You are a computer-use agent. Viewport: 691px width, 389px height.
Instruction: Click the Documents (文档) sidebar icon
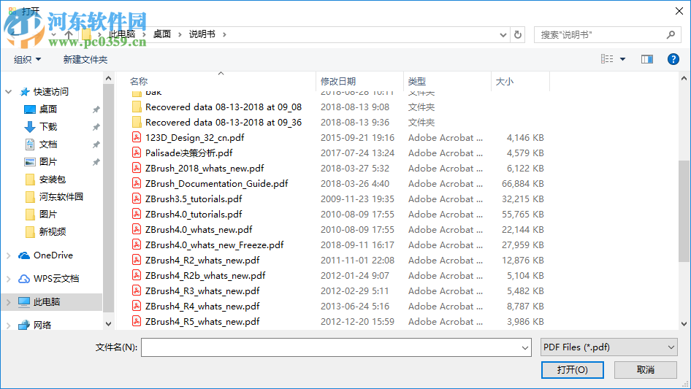click(30, 144)
